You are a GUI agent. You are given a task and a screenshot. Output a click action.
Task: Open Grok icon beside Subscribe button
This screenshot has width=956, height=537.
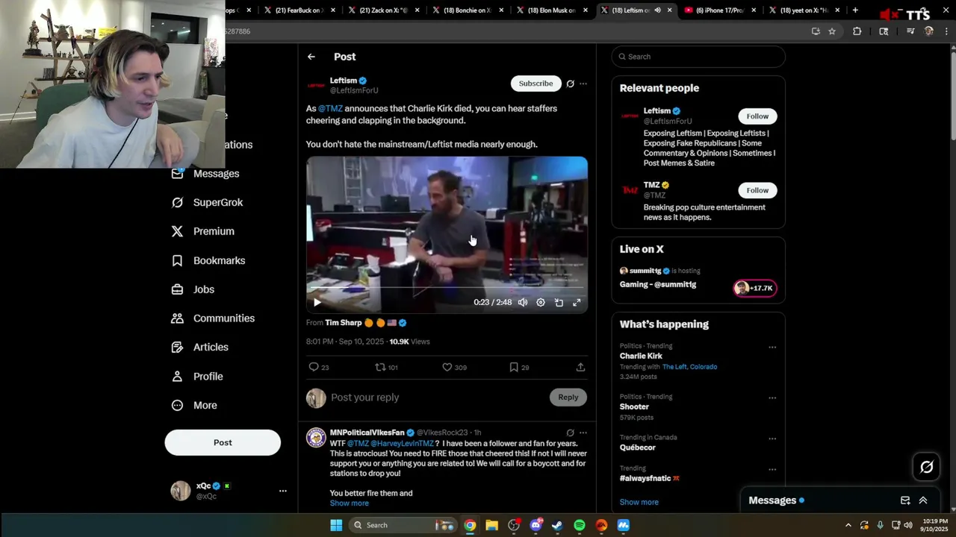pyautogui.click(x=570, y=84)
